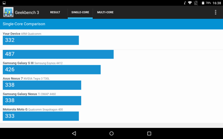Tap the Wi-Fi status icon

point(190,3)
